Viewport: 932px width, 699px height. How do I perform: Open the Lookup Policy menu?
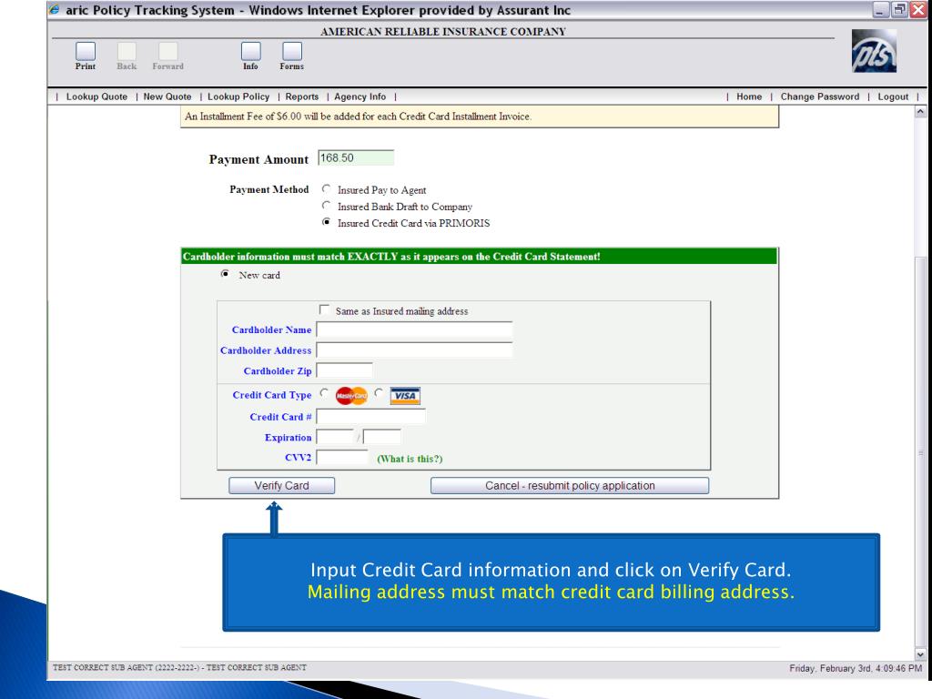(238, 96)
